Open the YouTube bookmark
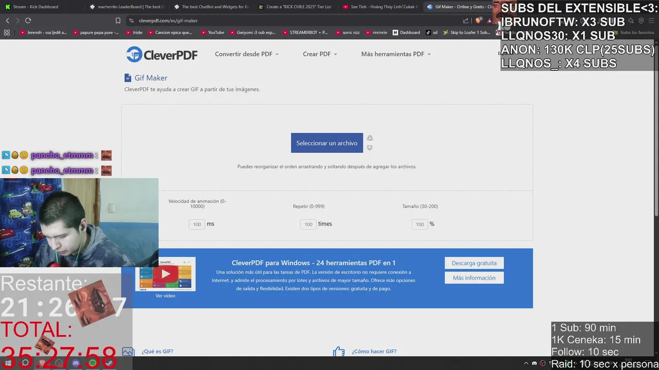Image resolution: width=659 pixels, height=370 pixels. coord(212,32)
